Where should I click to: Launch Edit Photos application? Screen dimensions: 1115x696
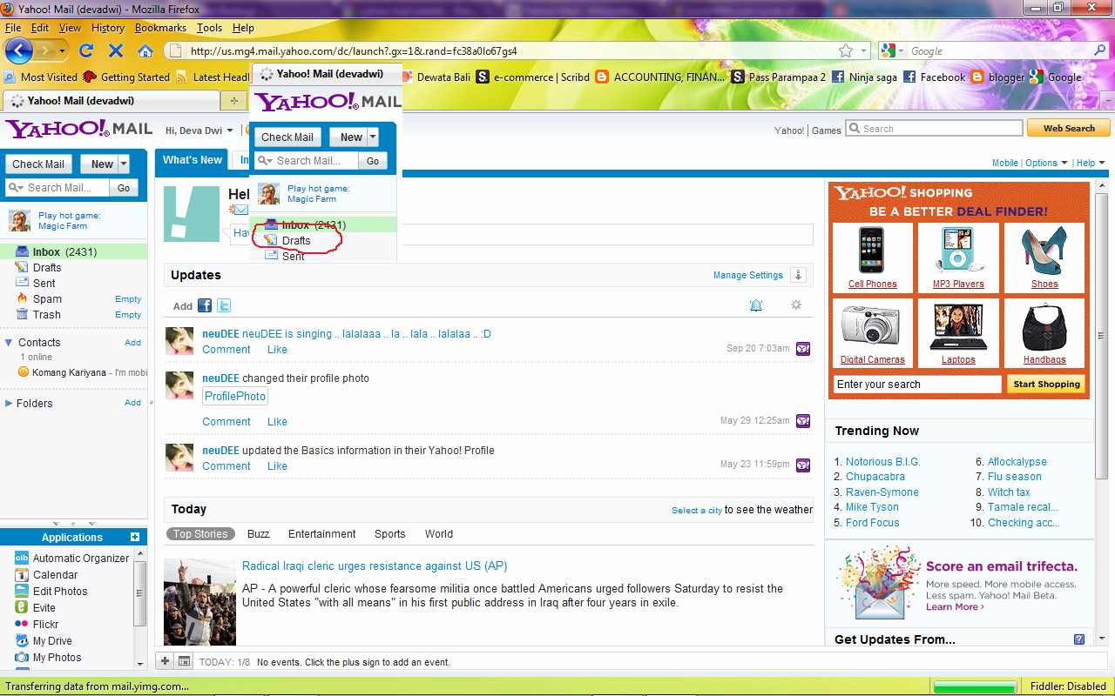click(x=51, y=592)
